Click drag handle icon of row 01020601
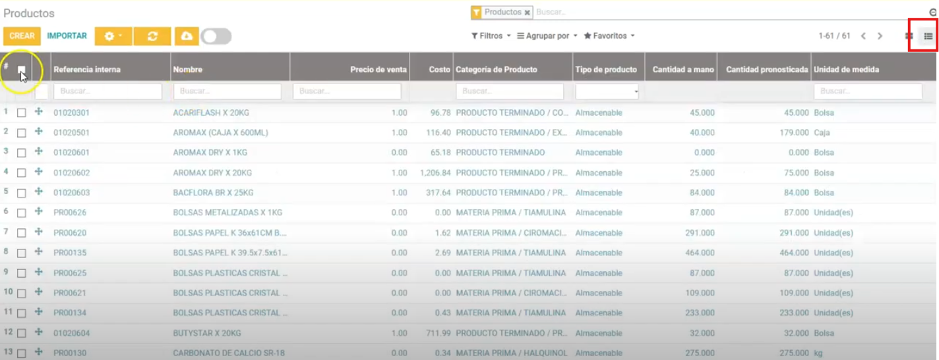 (x=39, y=151)
